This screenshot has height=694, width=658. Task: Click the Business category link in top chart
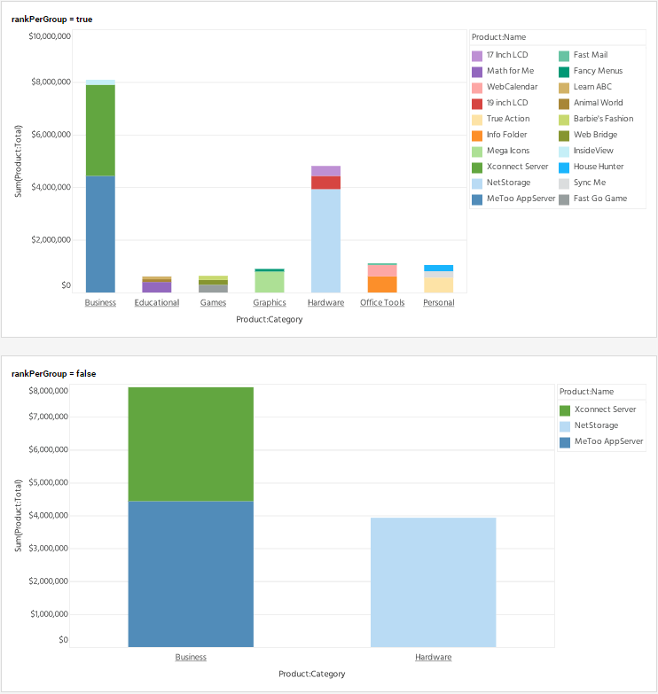[x=100, y=303]
